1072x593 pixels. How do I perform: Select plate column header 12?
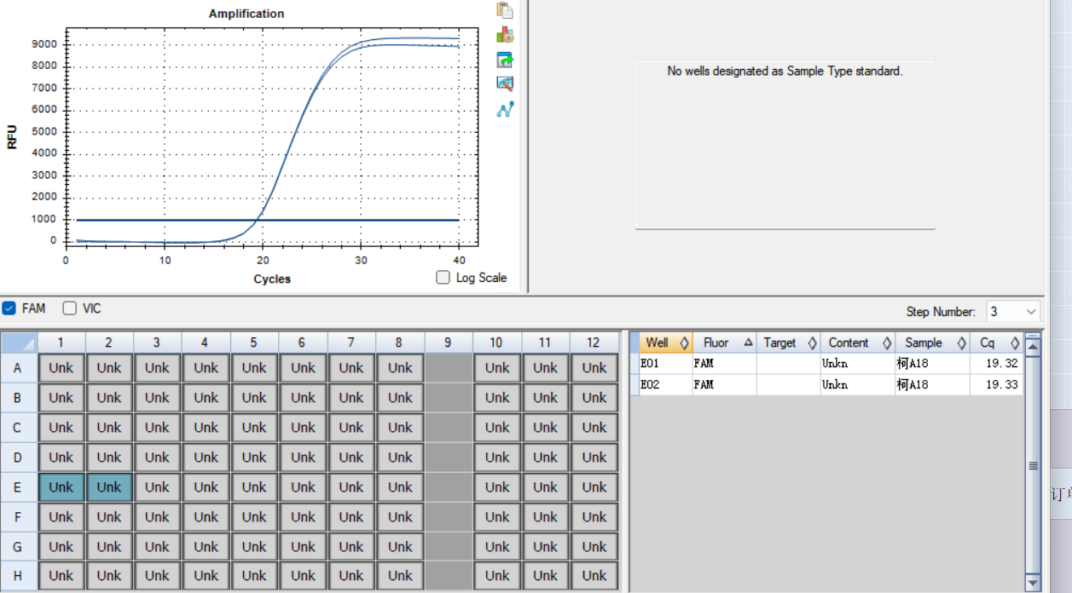[x=594, y=343]
